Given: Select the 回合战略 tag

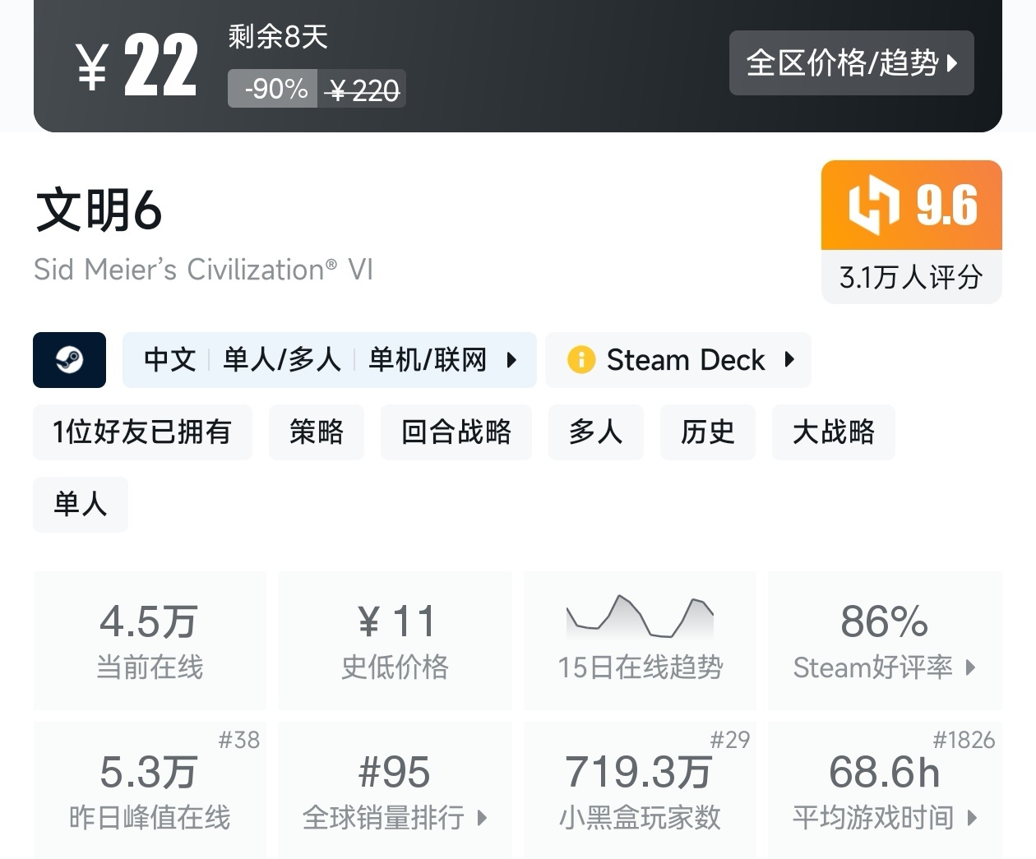Looking at the screenshot, I should (456, 432).
